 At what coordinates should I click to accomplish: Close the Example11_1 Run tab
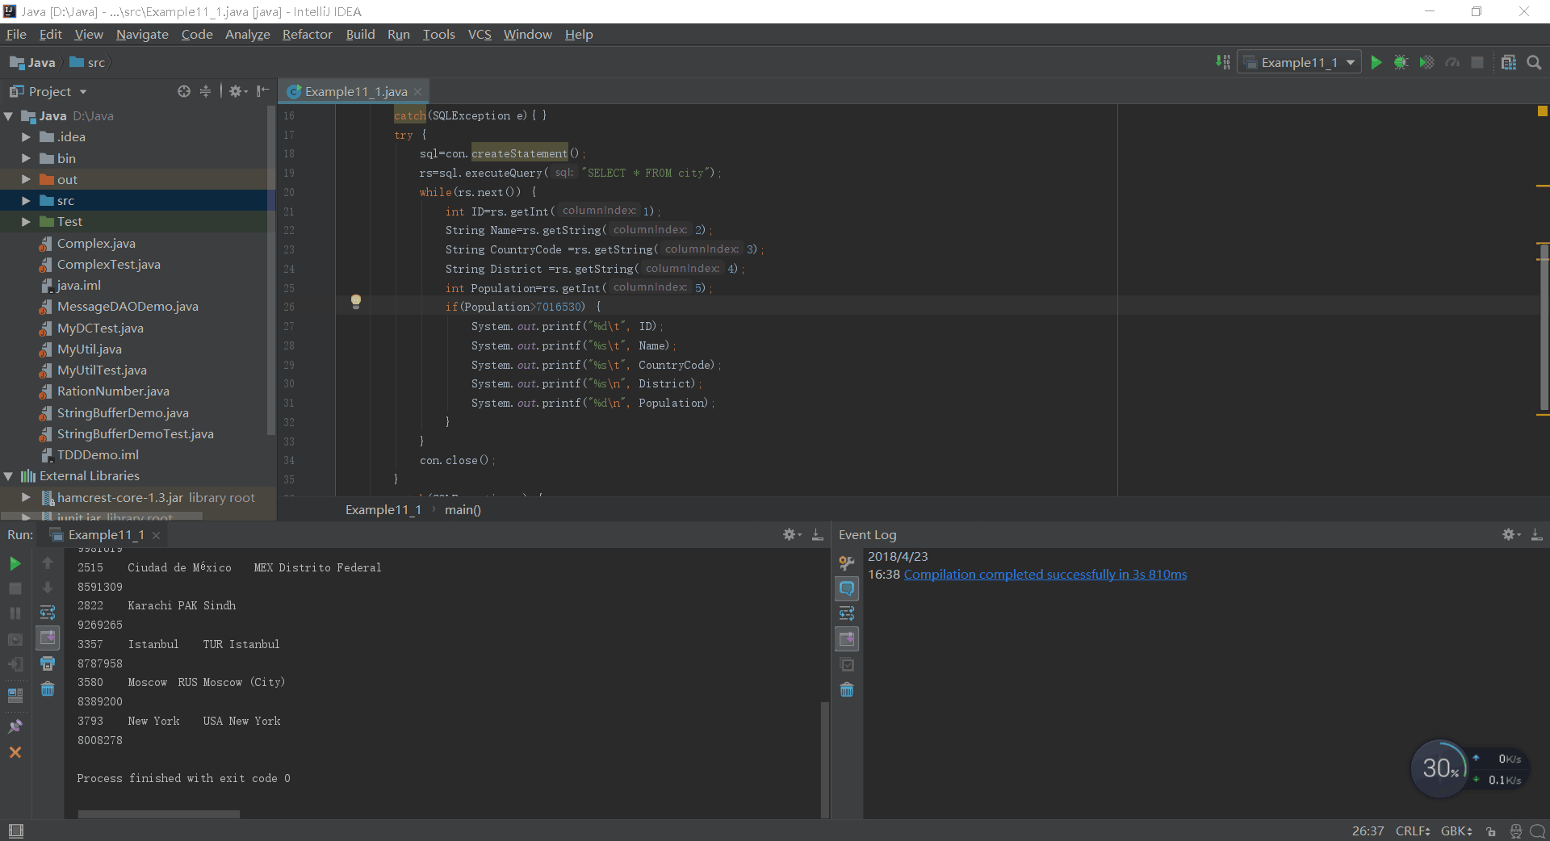click(x=156, y=535)
